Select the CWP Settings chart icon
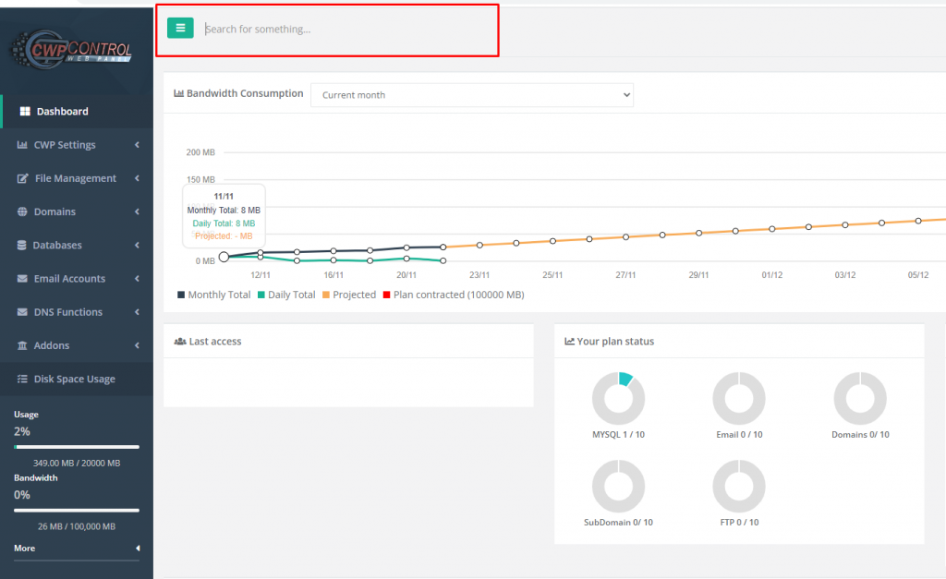The height and width of the screenshot is (579, 946). (x=20, y=144)
